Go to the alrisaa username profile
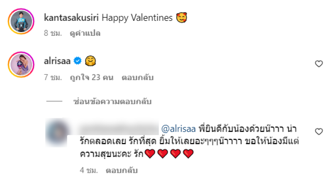 coord(57,61)
